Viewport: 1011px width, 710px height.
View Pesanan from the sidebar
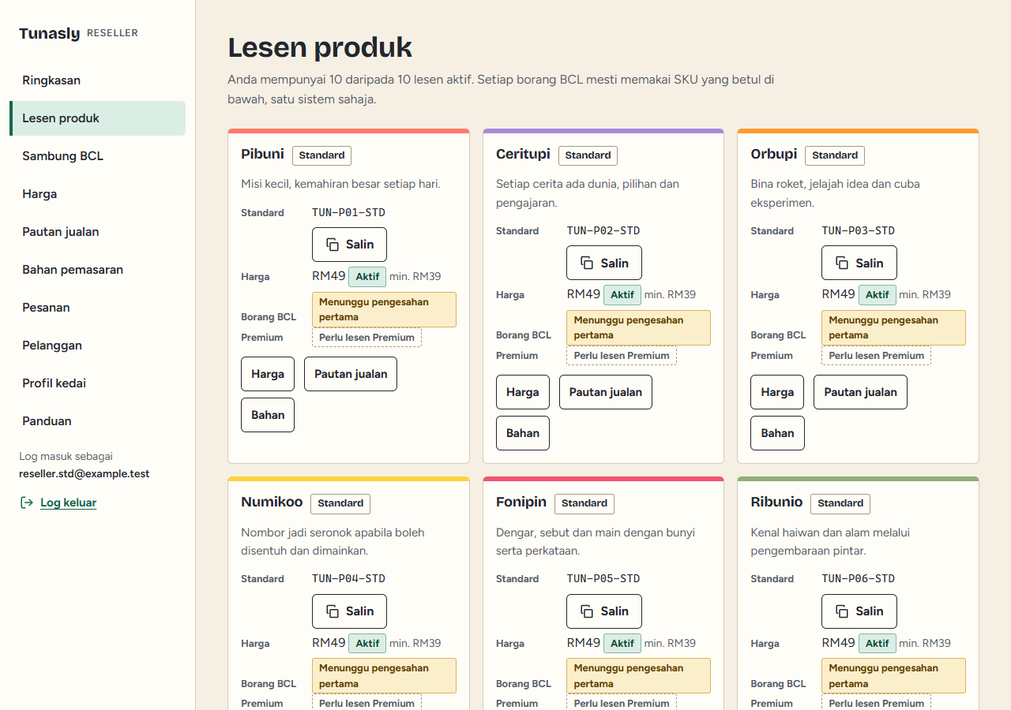[x=98, y=308]
